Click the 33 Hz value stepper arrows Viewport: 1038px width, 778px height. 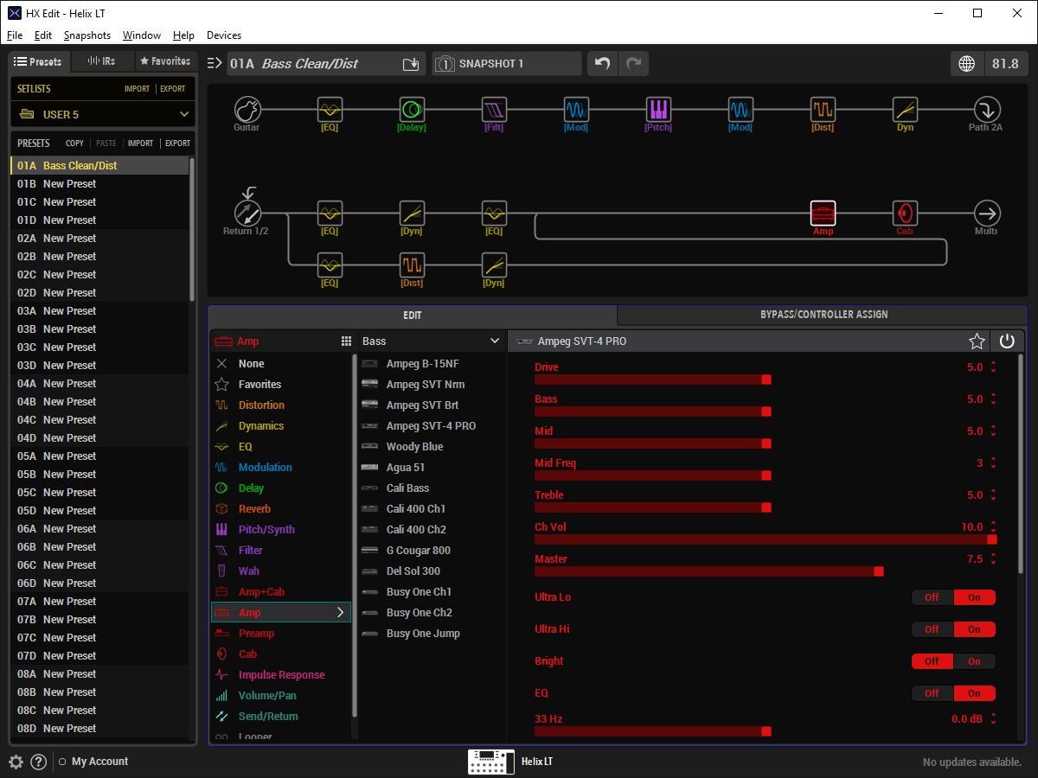click(993, 719)
